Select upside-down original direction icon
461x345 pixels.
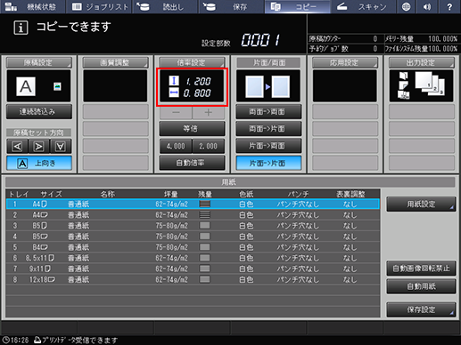tap(61, 146)
